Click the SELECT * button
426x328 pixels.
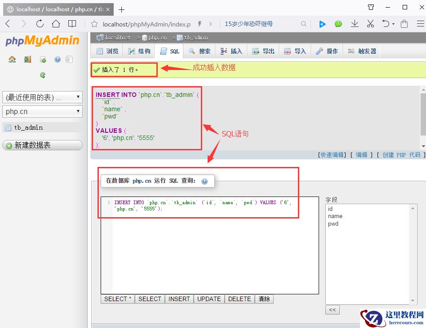point(118,299)
